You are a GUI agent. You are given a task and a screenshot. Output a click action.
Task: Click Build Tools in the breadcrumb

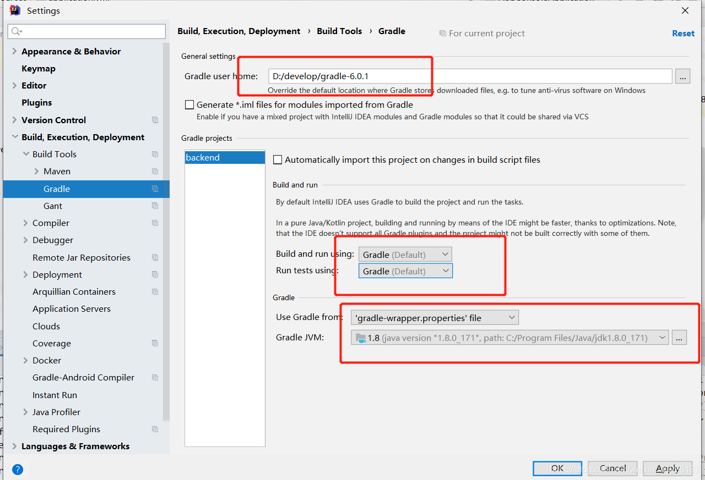(x=339, y=31)
